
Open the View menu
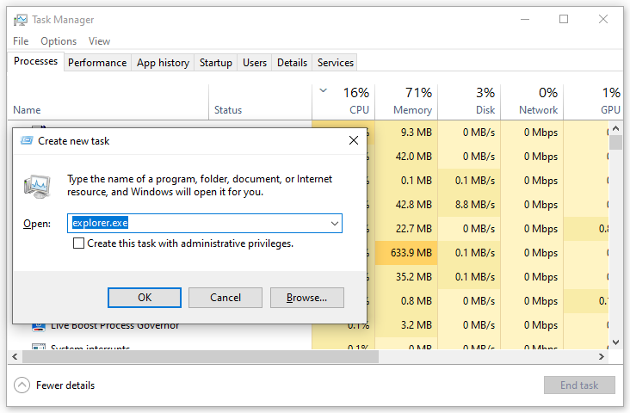tap(99, 41)
